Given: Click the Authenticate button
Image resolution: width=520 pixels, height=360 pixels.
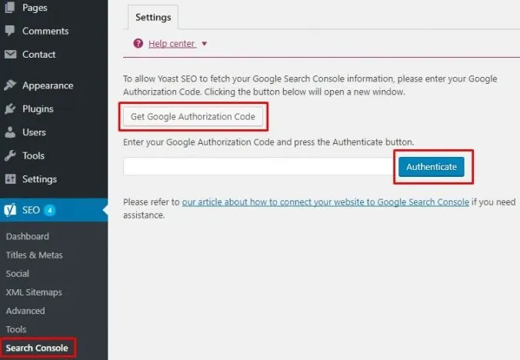Looking at the screenshot, I should [432, 167].
